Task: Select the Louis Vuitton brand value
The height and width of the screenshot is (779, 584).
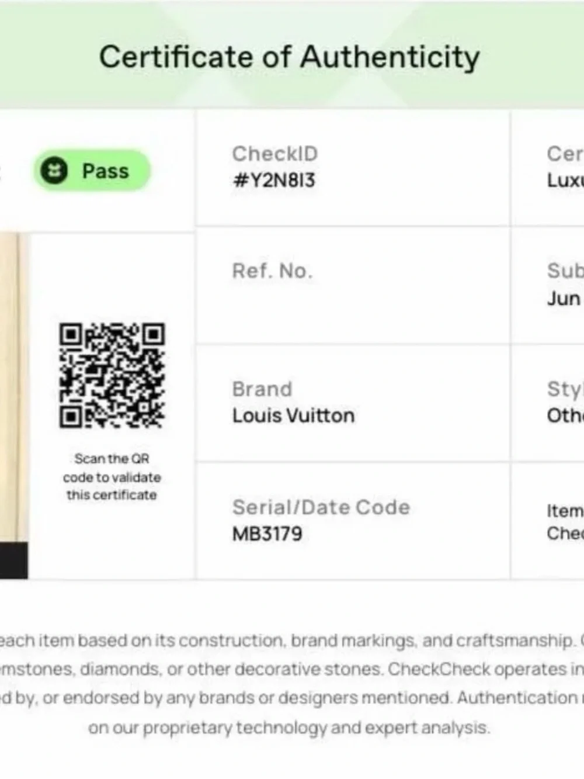Action: [293, 416]
